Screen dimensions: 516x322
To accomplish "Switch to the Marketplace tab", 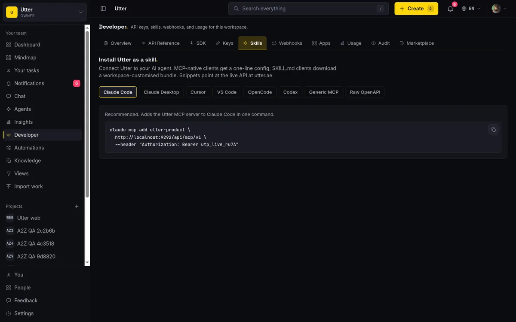I will click(x=417, y=43).
